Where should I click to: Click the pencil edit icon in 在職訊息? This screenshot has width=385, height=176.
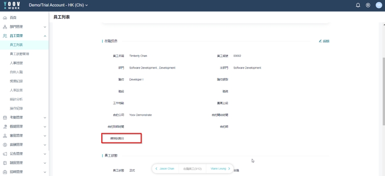[x=320, y=41]
